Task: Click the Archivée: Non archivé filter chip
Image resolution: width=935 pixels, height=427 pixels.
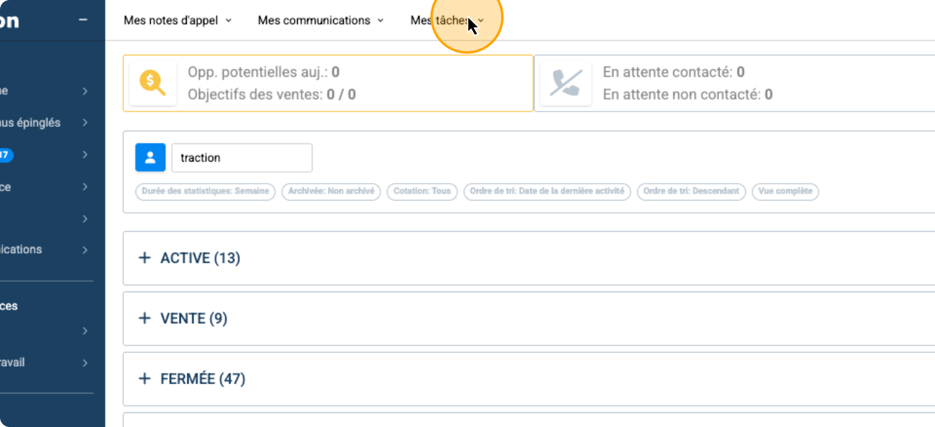Action: (x=331, y=192)
